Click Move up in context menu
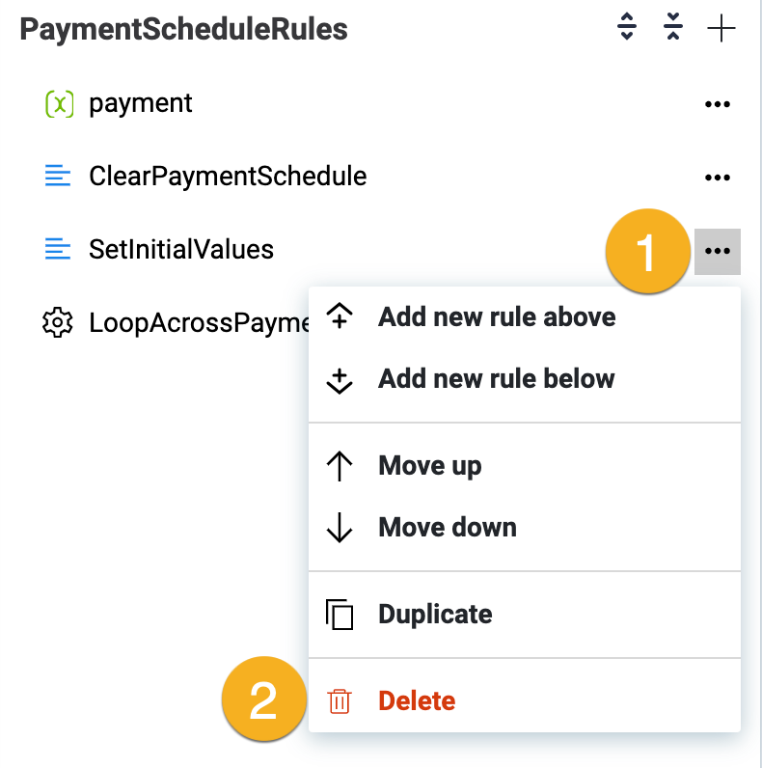The height and width of the screenshot is (768, 762). point(429,466)
